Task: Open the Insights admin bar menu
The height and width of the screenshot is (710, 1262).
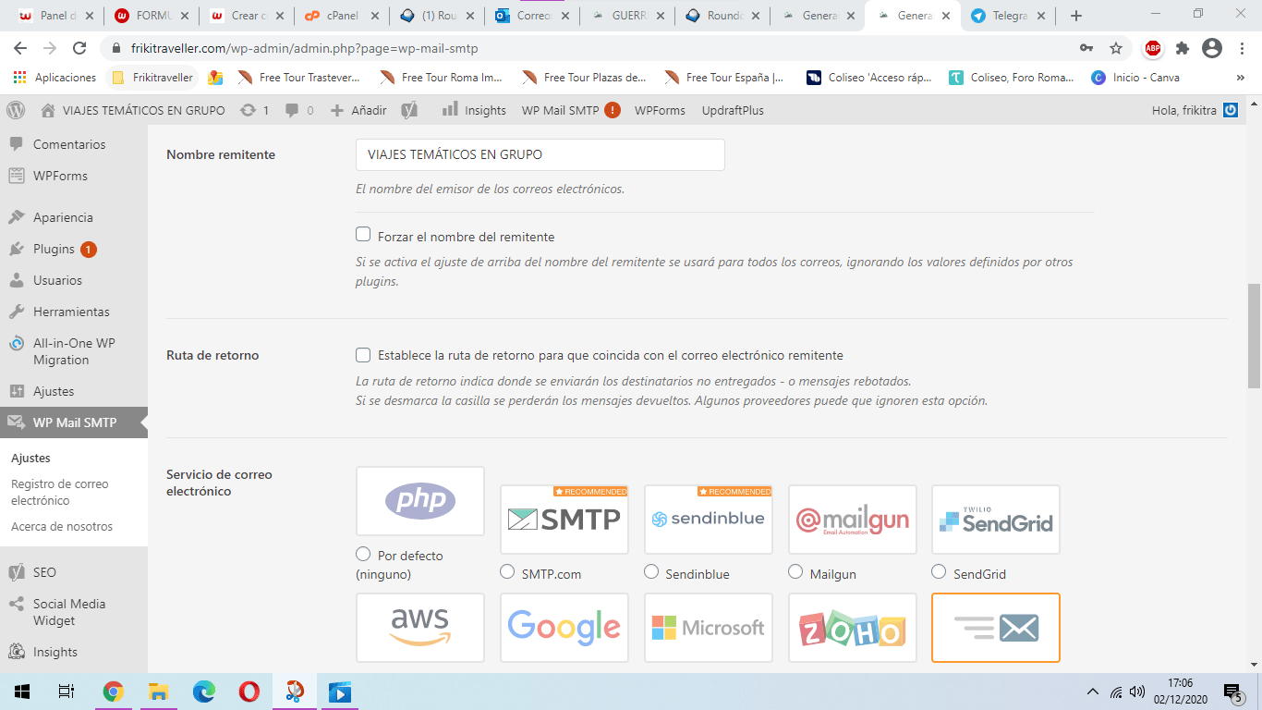Action: (474, 110)
